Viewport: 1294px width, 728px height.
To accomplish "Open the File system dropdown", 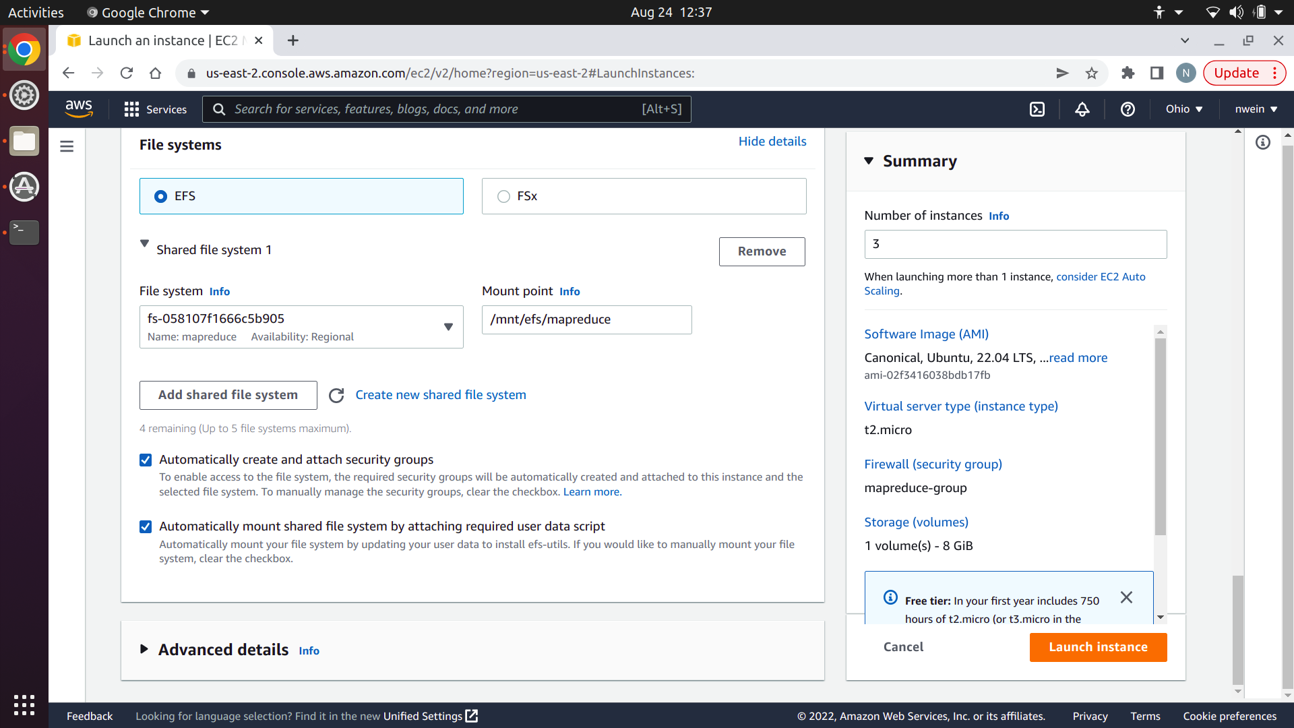I will click(x=301, y=327).
